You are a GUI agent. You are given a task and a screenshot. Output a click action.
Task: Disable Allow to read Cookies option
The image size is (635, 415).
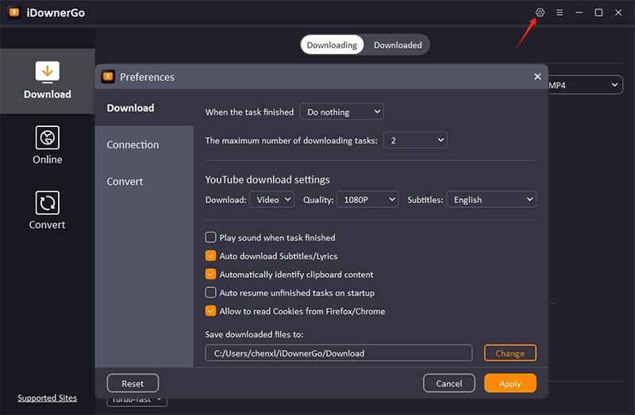pyautogui.click(x=210, y=311)
